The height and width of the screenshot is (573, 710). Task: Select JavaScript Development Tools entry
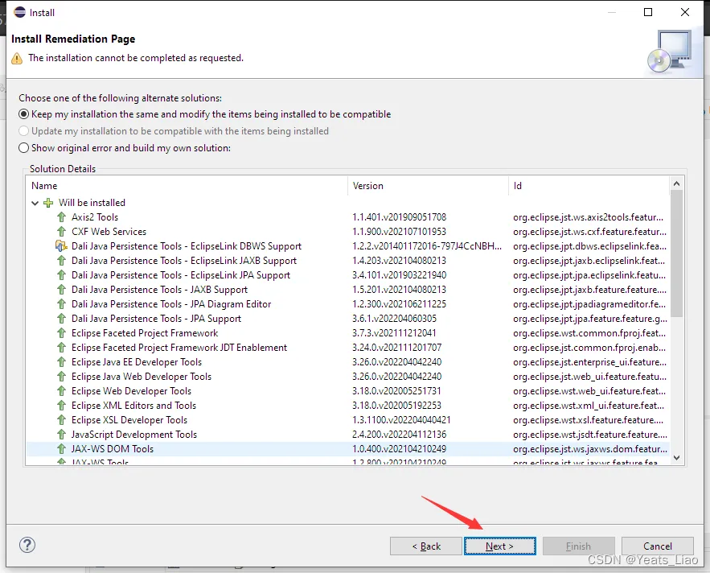coord(134,435)
